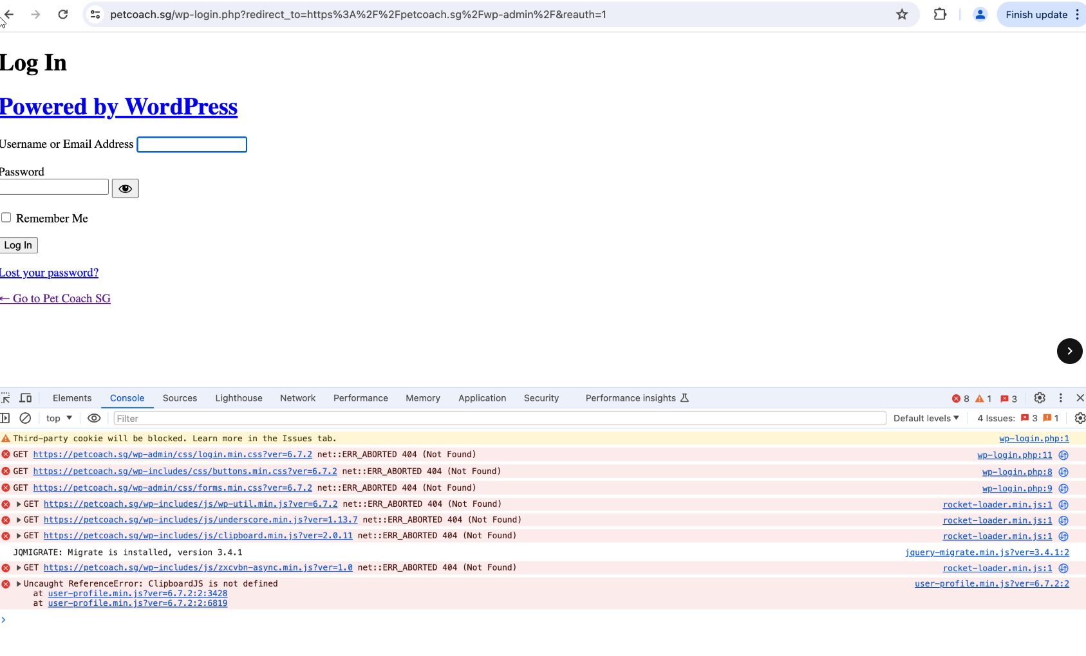1086x656 pixels.
Task: Click the Finish update button
Action: pos(1036,14)
